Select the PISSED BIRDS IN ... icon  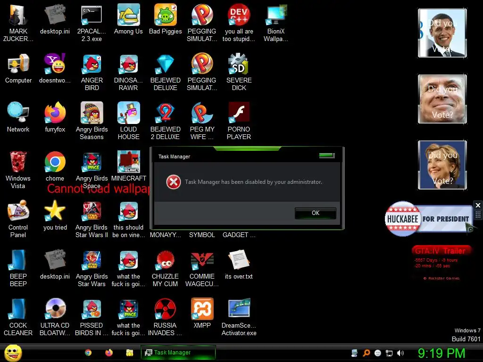92,317
